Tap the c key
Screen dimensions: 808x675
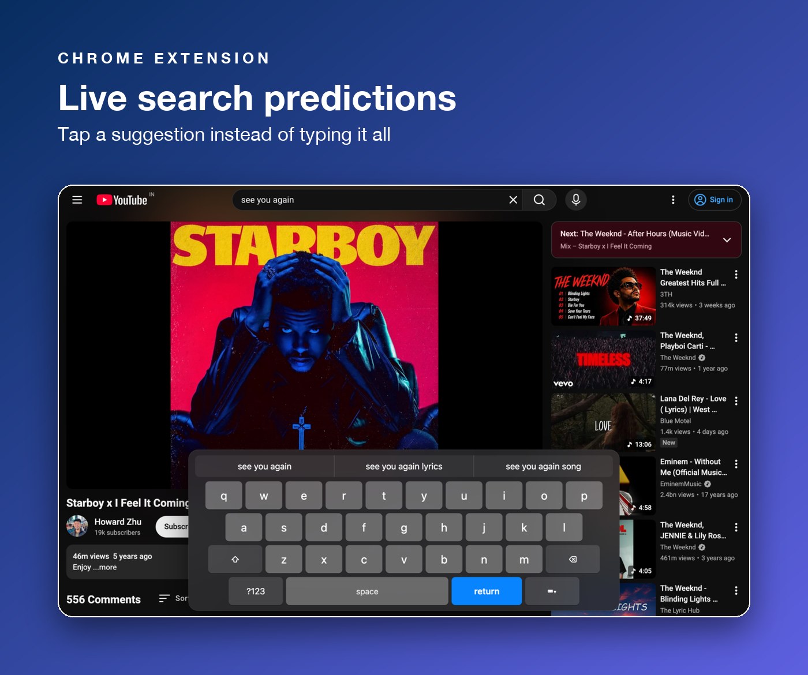click(364, 560)
